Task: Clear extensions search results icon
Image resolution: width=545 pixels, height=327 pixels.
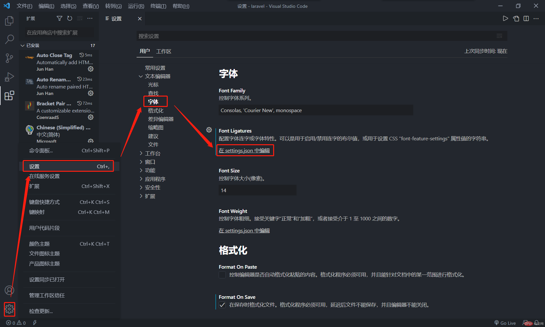Action: tap(80, 18)
